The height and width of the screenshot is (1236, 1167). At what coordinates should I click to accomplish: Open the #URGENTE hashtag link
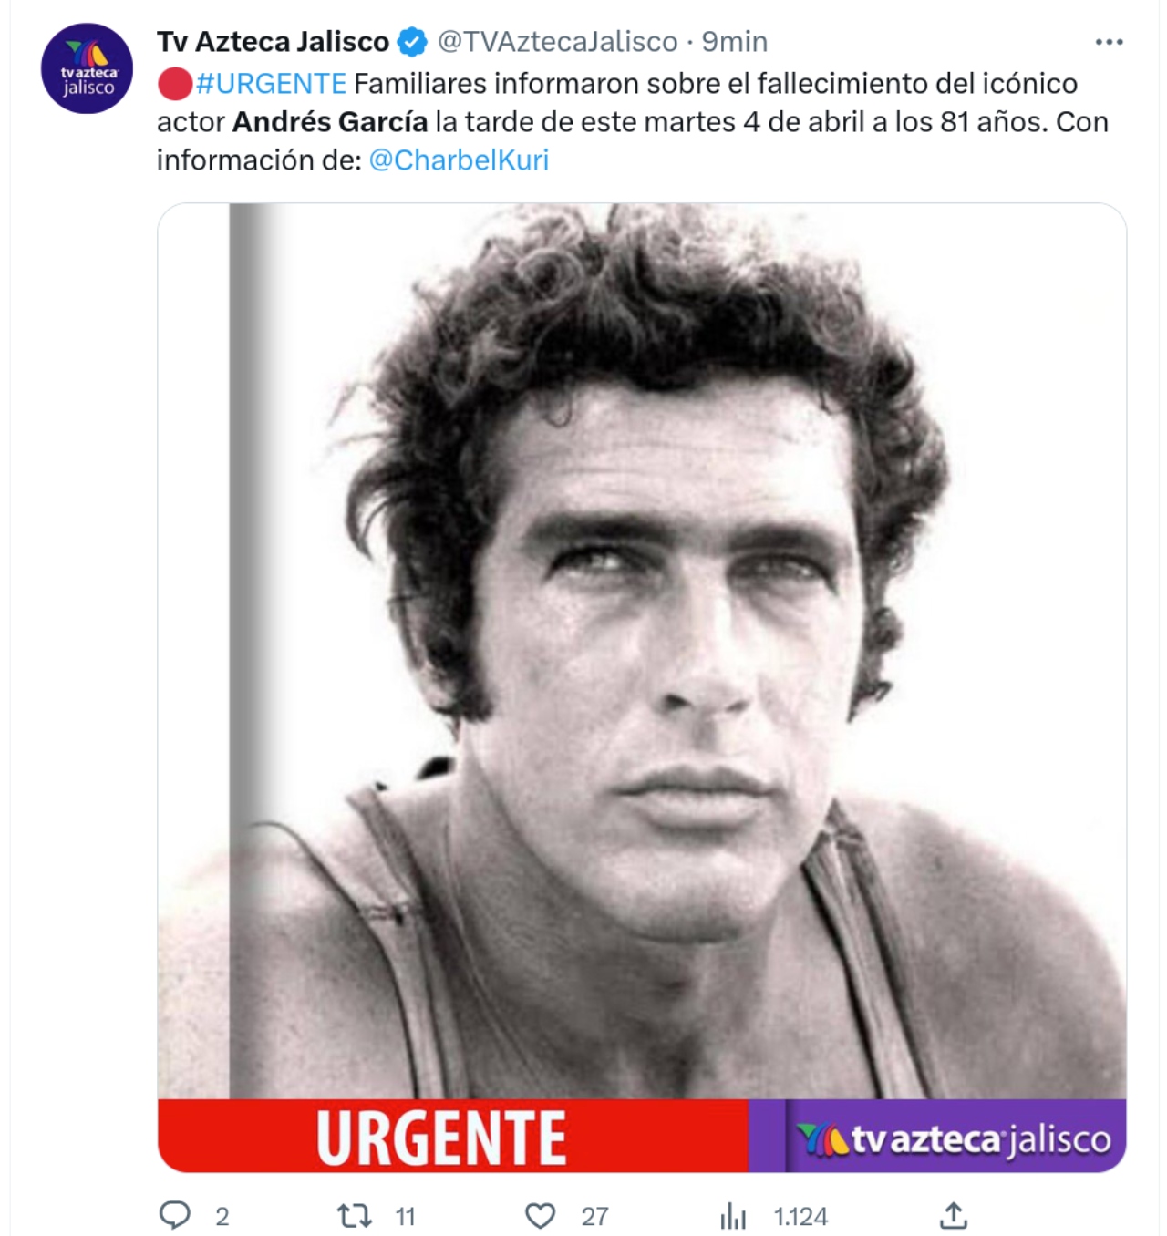tap(271, 84)
